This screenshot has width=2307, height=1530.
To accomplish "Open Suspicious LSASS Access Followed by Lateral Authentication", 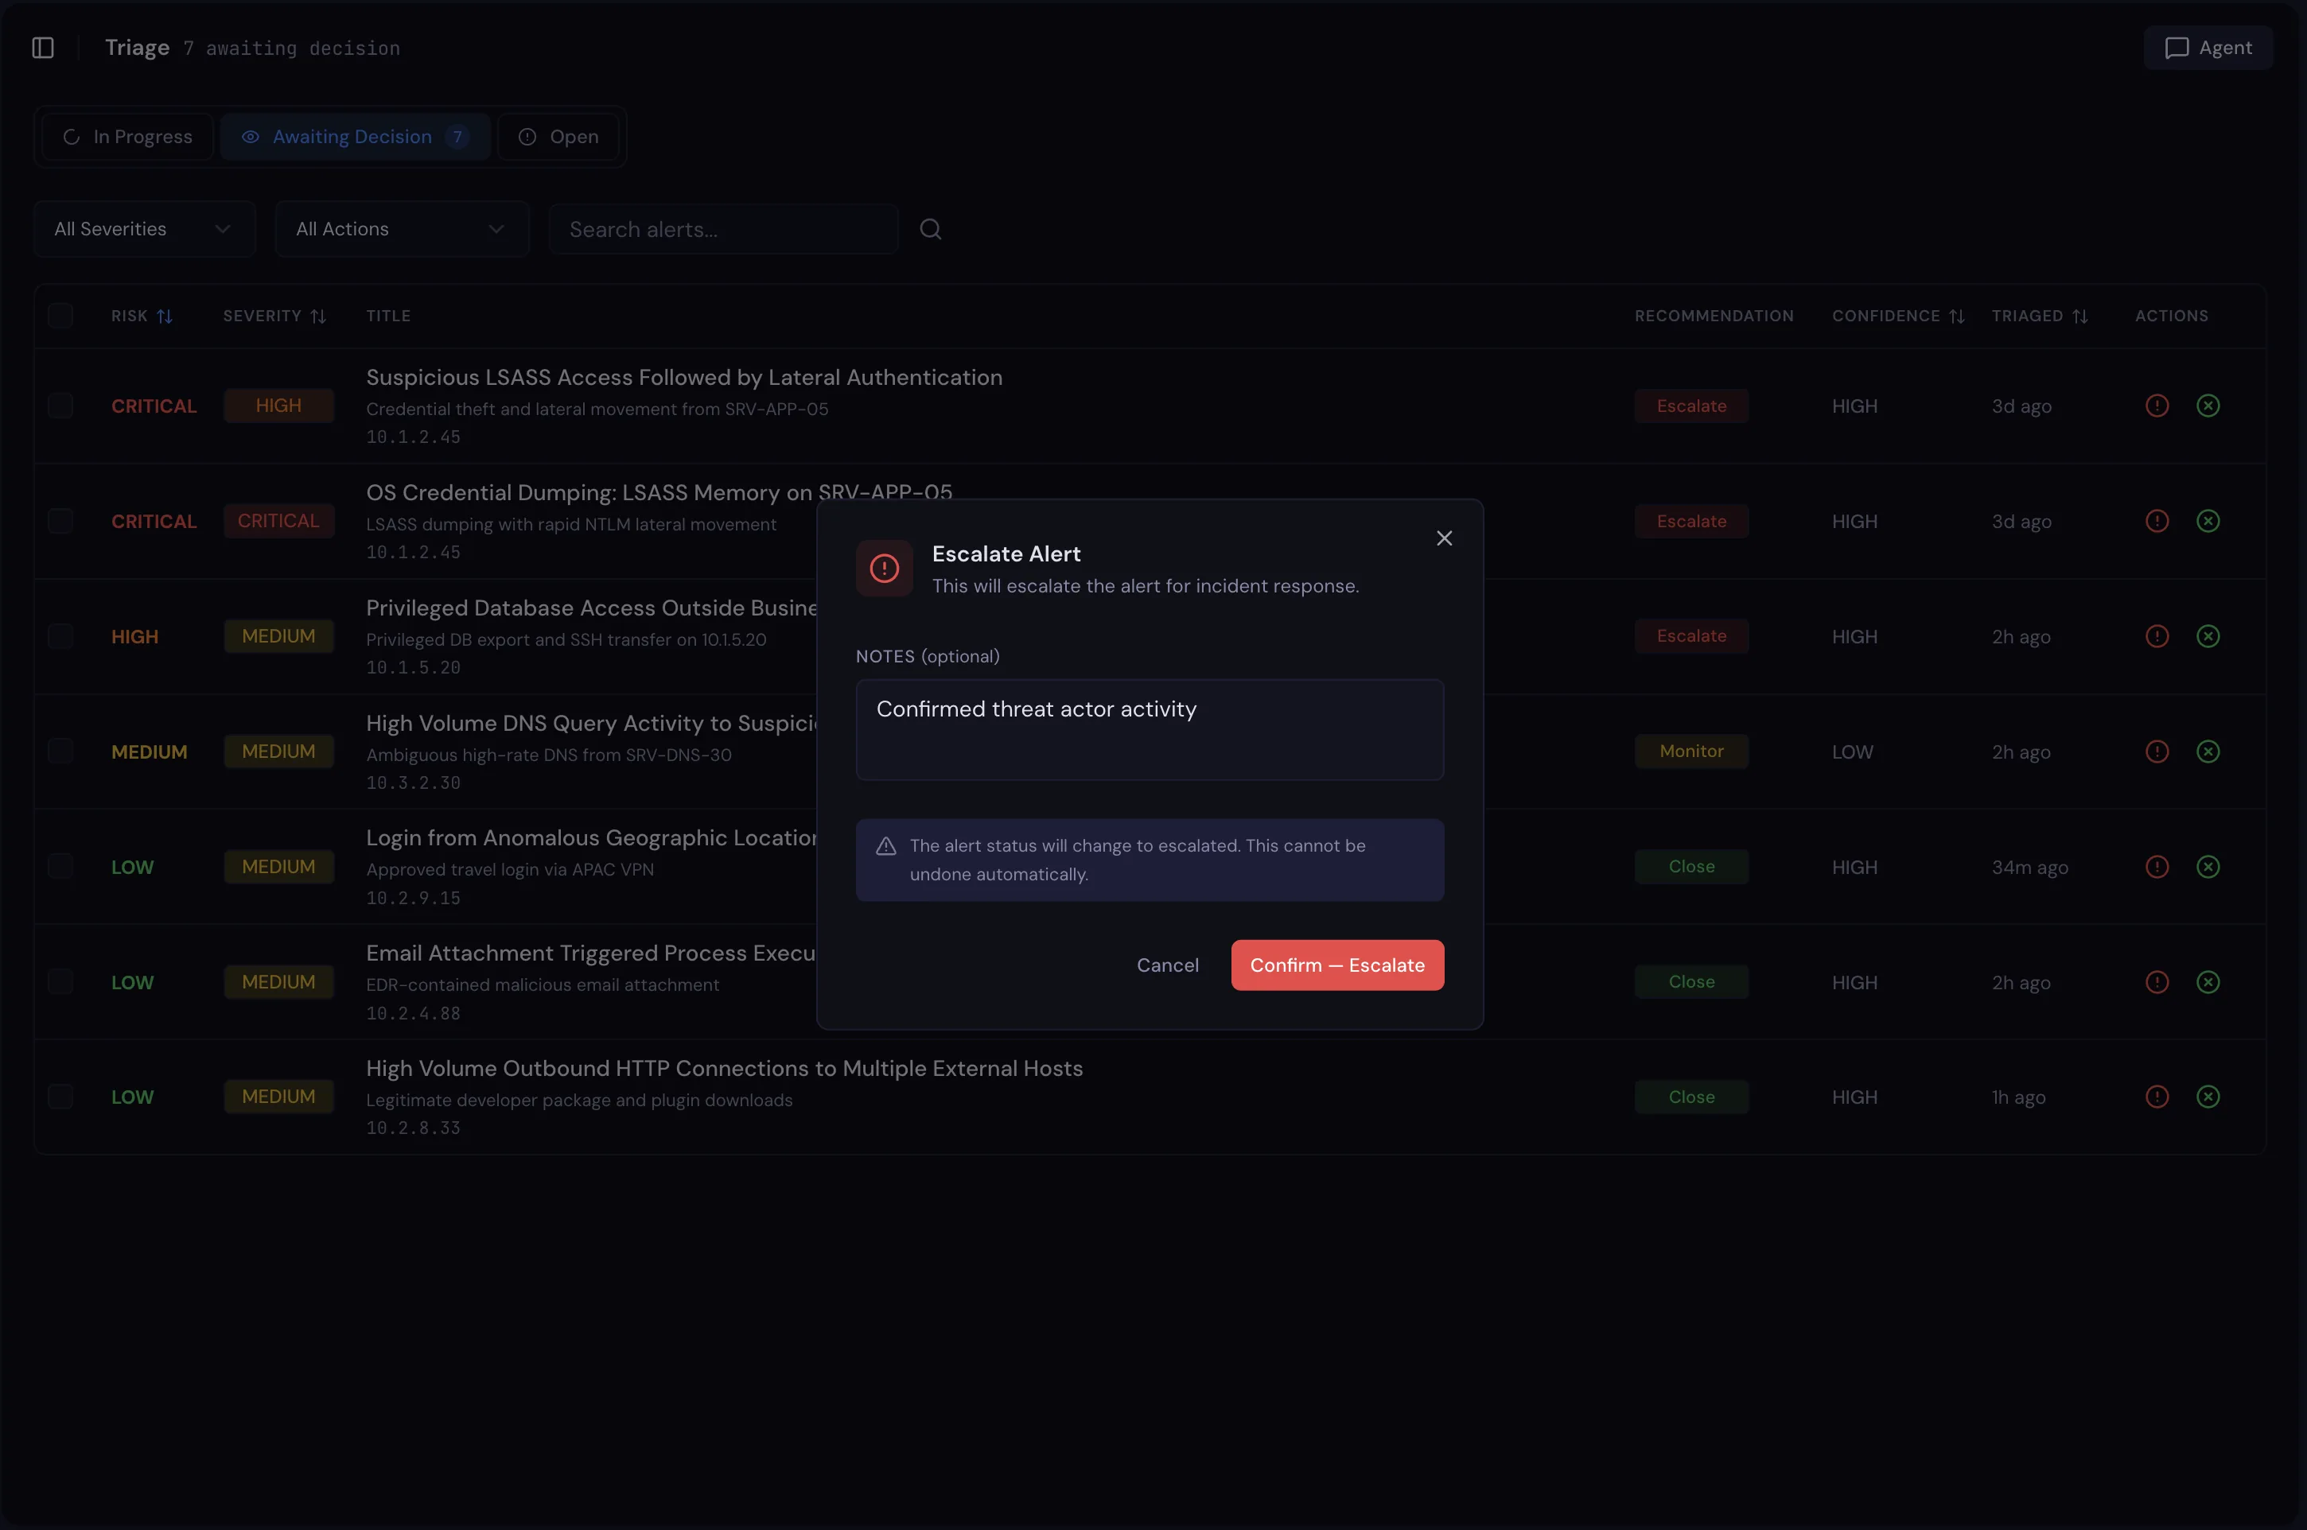I will click(684, 378).
